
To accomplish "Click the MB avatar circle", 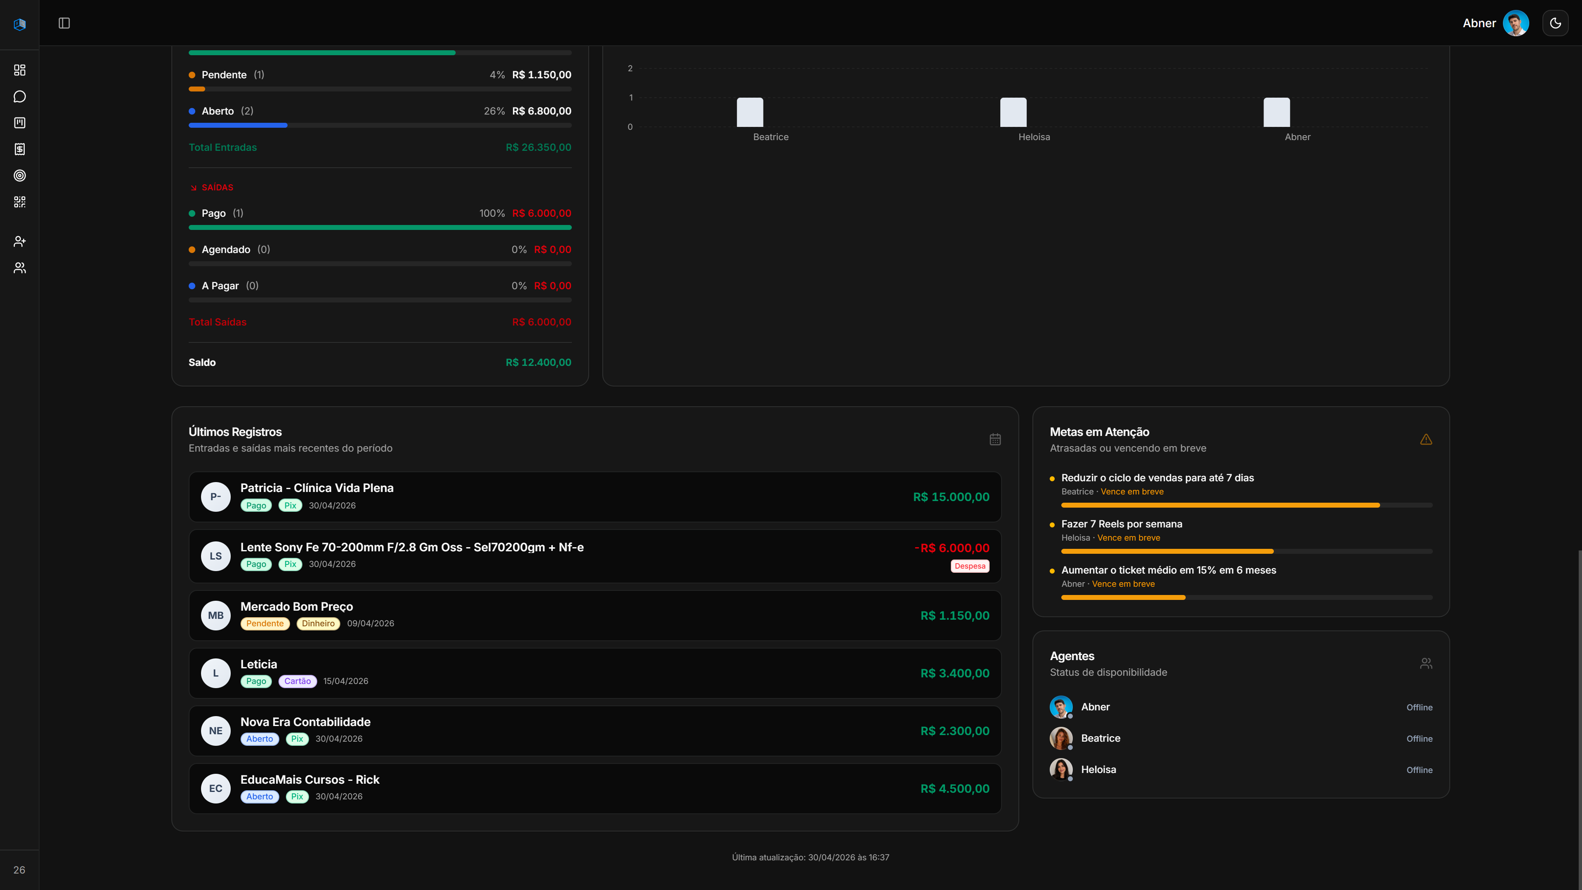I will (215, 616).
